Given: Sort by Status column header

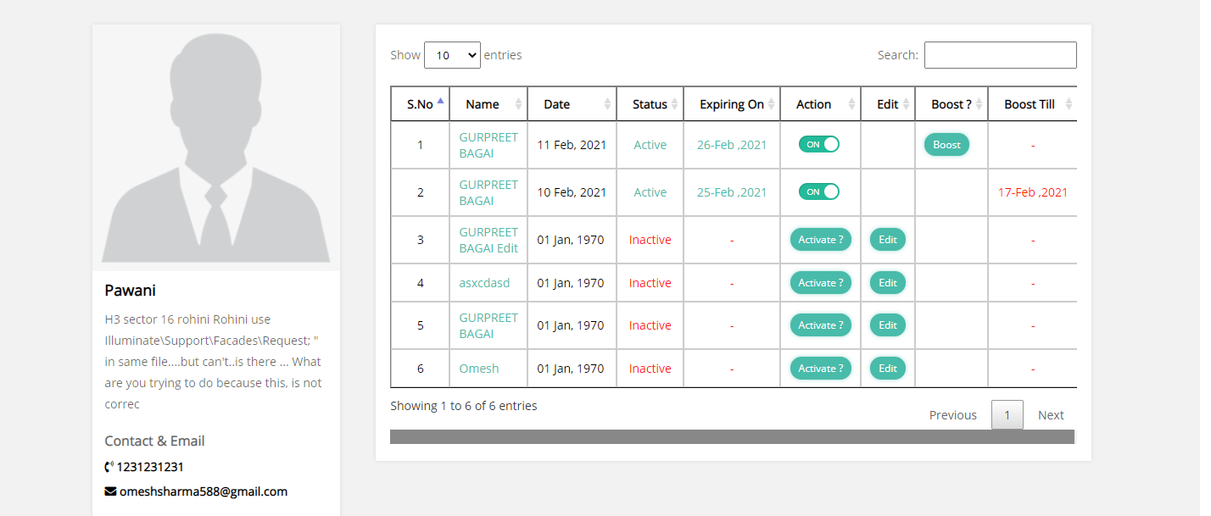Looking at the screenshot, I should click(674, 104).
